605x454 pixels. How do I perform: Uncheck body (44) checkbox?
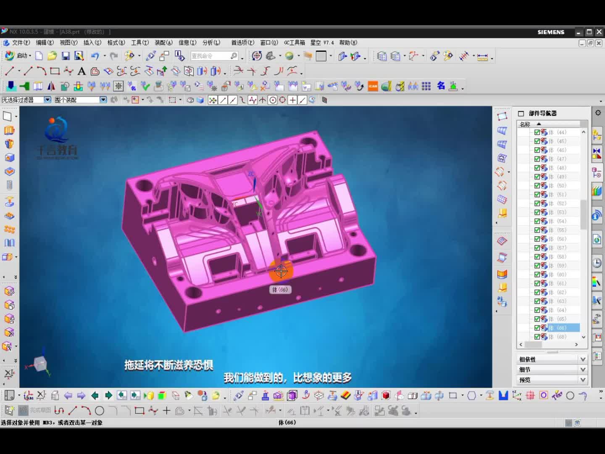click(537, 132)
